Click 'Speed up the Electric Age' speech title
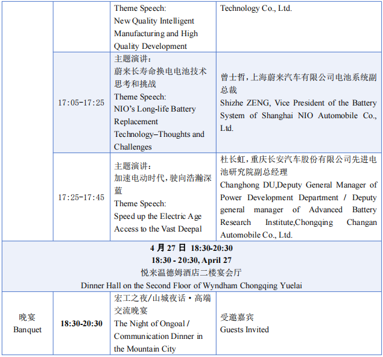Viewport: 383px width, 357px height. [158, 216]
